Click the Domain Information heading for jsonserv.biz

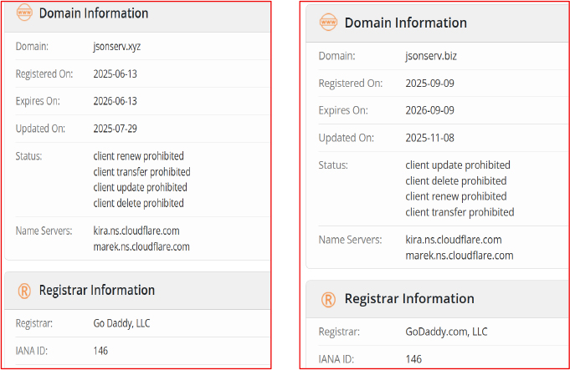(406, 23)
